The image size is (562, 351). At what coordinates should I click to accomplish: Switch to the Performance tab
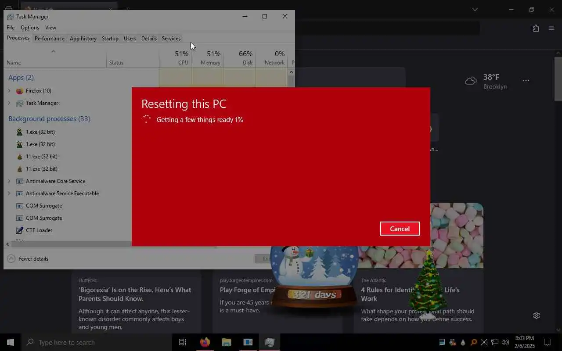tap(50, 39)
